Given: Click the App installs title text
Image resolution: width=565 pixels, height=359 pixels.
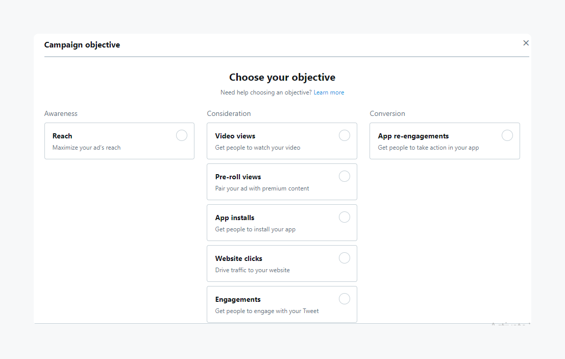Looking at the screenshot, I should (x=234, y=218).
